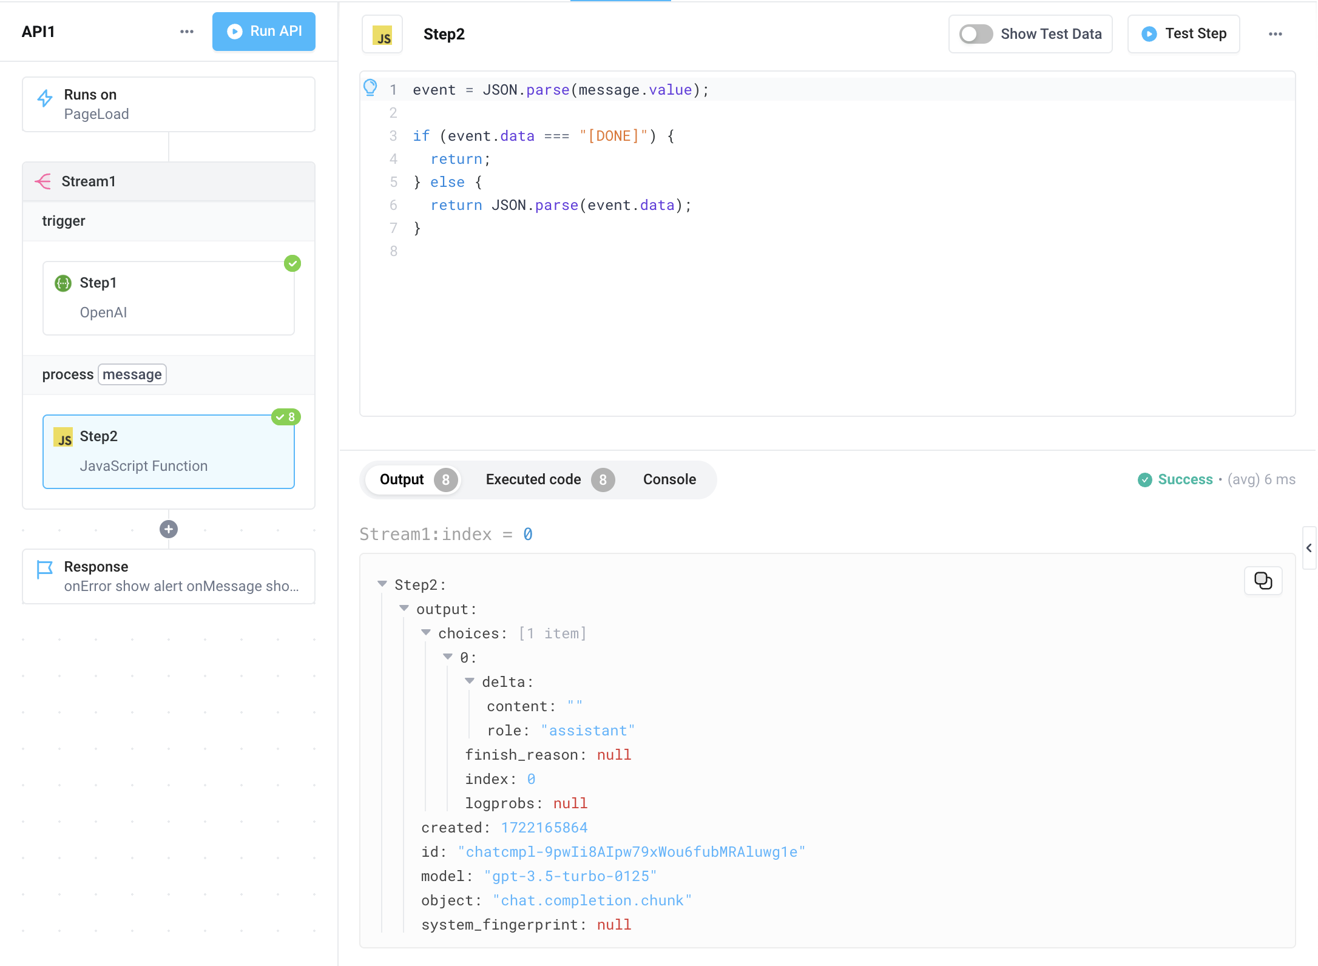Collapse the Step2 root in the output tree
Screen dimensions: 1318x966
382,584
